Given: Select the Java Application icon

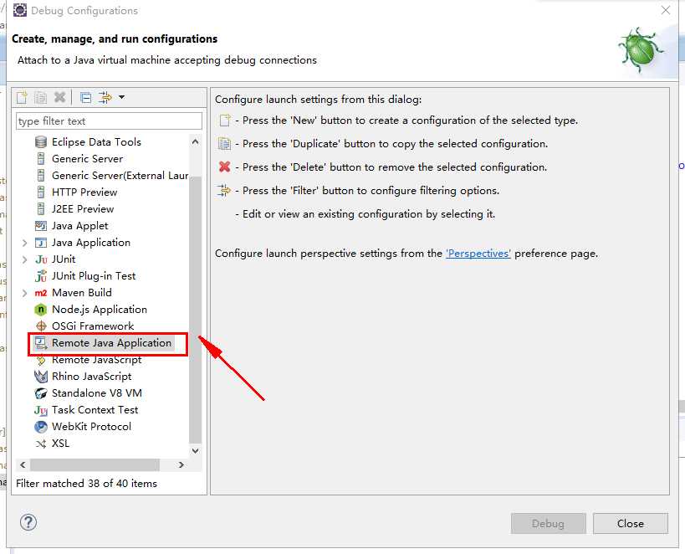Looking at the screenshot, I should [x=41, y=243].
